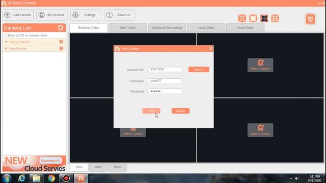The height and width of the screenshot is (183, 326).
Task: Open the Local Video tab
Action: point(206,28)
